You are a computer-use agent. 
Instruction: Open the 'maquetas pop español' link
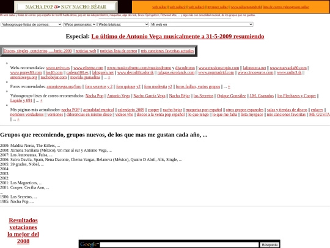[x=204, y=110]
